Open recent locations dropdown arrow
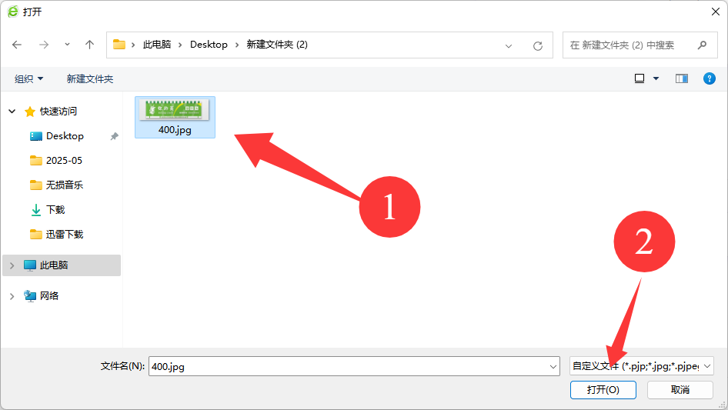Image resolution: width=728 pixels, height=410 pixels. pos(67,45)
